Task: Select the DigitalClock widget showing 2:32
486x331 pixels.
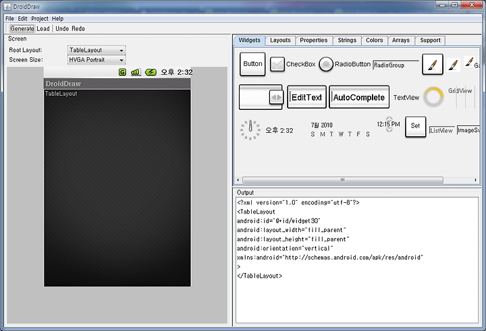Action: click(279, 130)
